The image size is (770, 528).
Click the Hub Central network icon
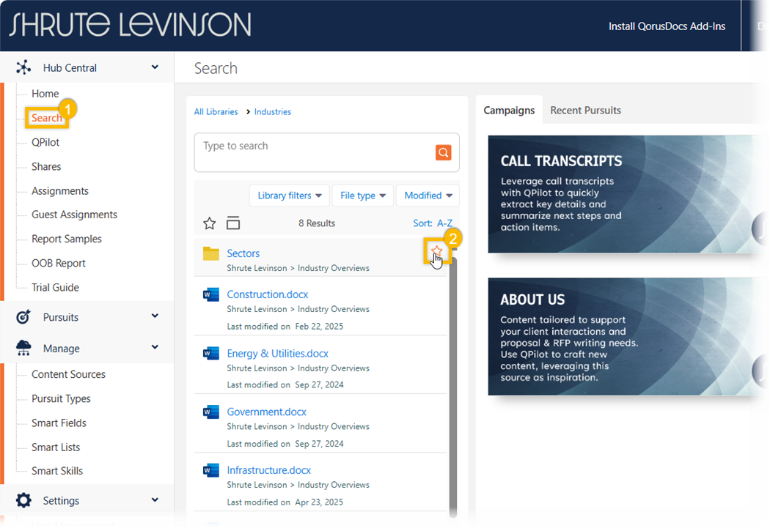[23, 68]
